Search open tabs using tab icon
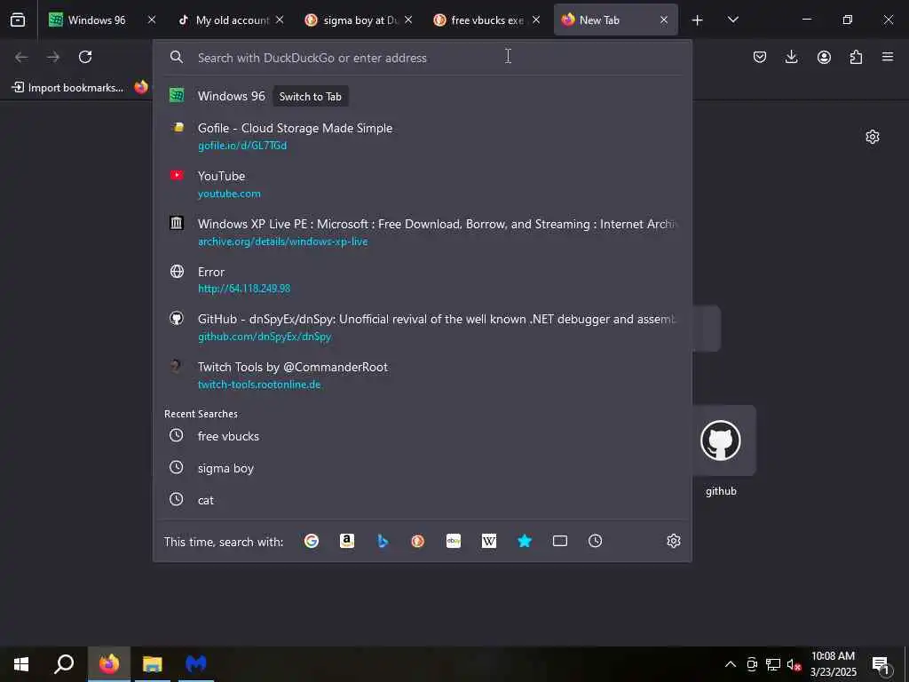 560,541
